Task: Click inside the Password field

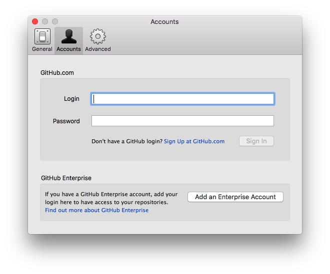Action: 182,121
